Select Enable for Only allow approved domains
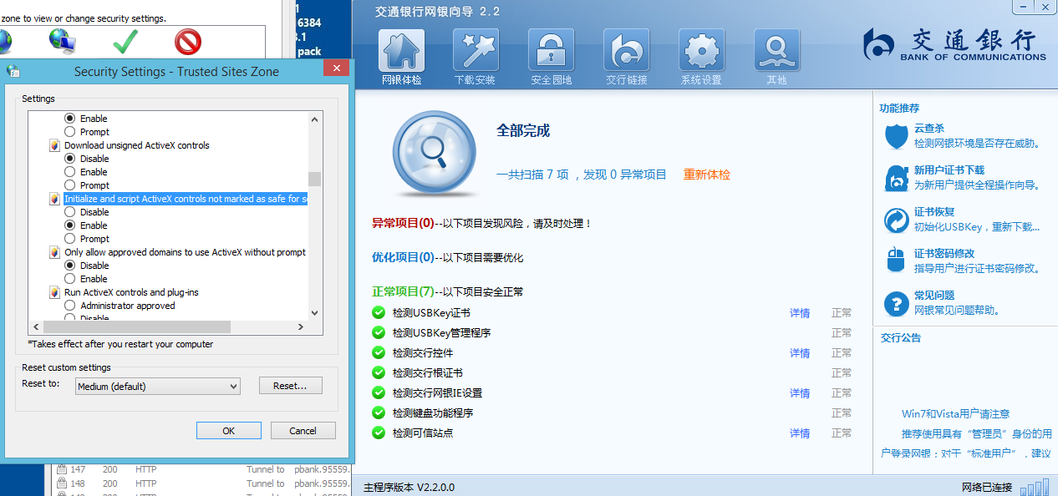Viewport: 1058px width, 496px height. (70, 279)
